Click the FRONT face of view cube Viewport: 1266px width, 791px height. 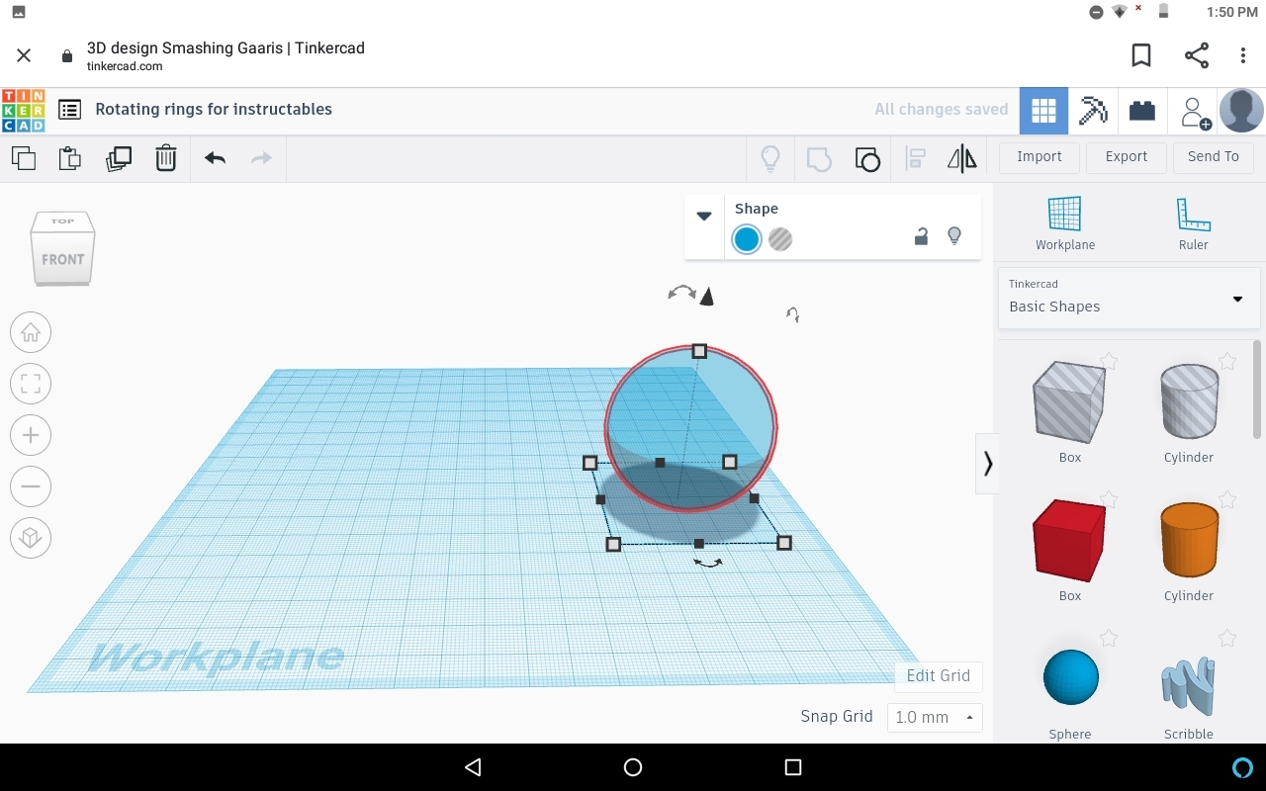pyautogui.click(x=63, y=259)
